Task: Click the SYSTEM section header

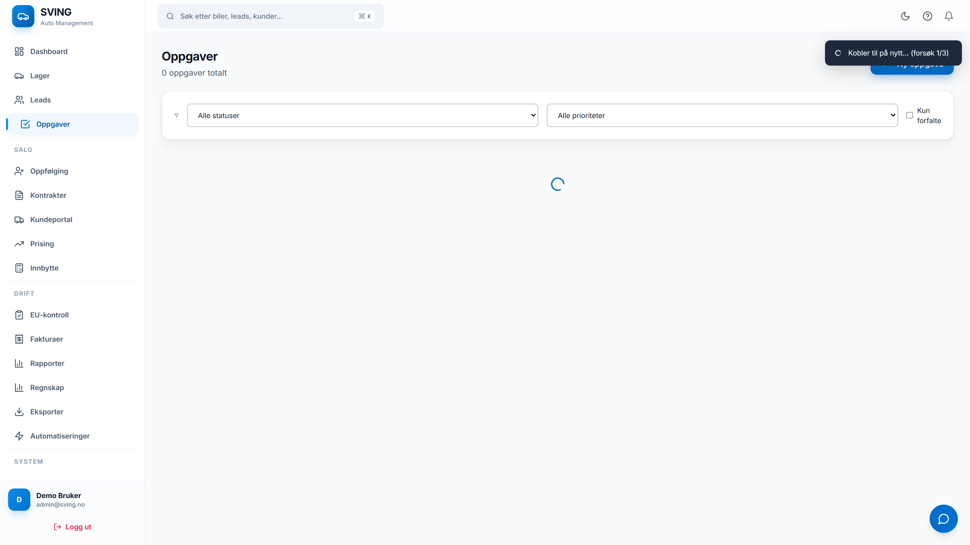Action: click(x=29, y=462)
